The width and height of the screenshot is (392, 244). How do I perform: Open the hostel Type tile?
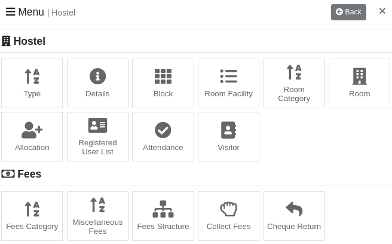(x=32, y=84)
